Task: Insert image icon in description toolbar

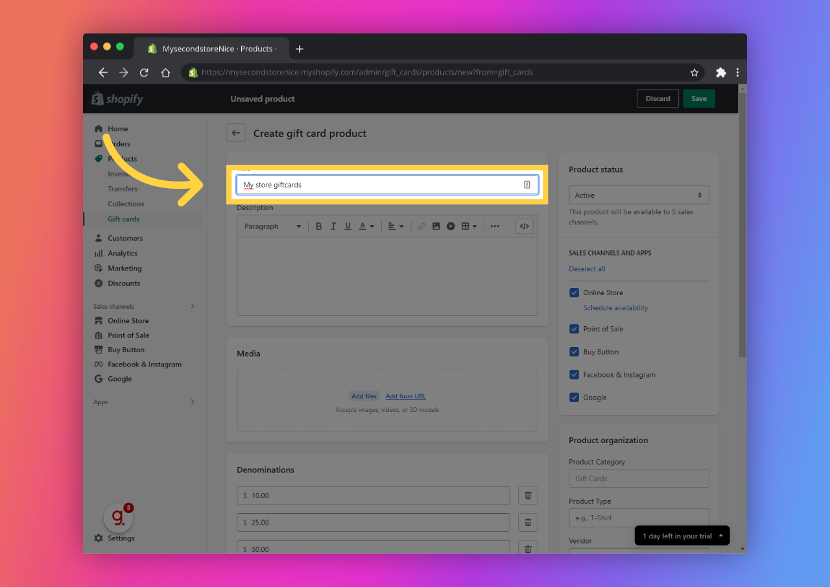Action: (x=436, y=226)
